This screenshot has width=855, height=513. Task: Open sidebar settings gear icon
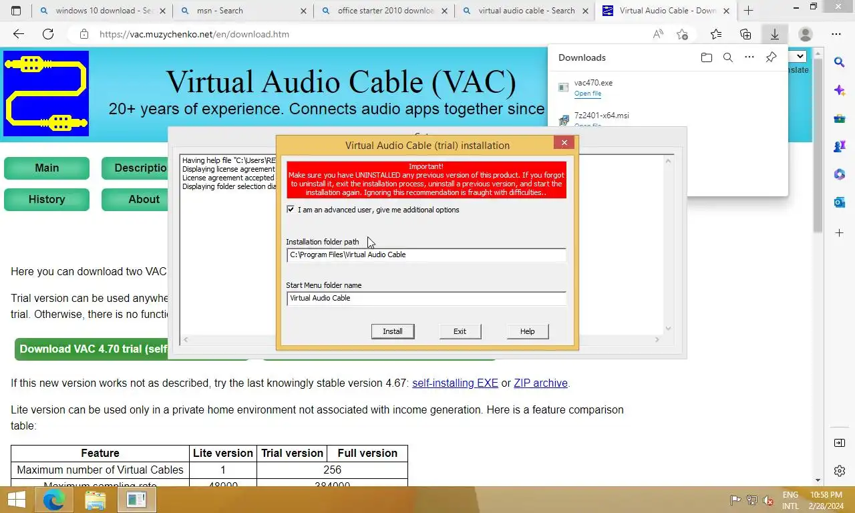coord(840,471)
